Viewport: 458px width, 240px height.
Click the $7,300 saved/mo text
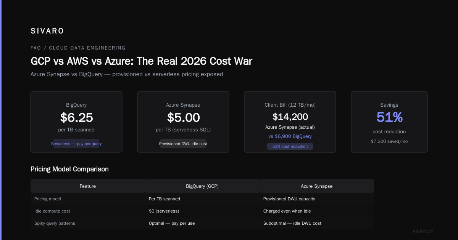coord(389,141)
